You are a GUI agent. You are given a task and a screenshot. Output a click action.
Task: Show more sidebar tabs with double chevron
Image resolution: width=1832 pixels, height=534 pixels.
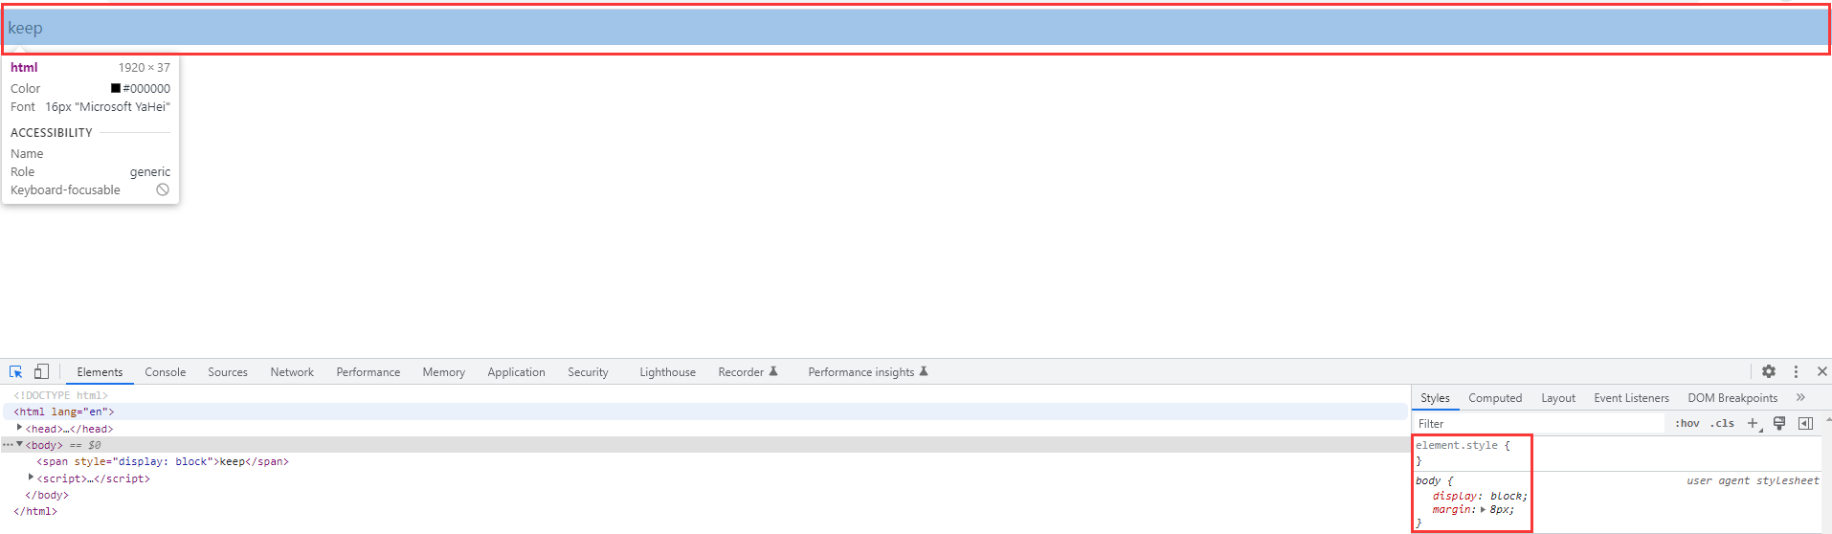click(x=1800, y=397)
